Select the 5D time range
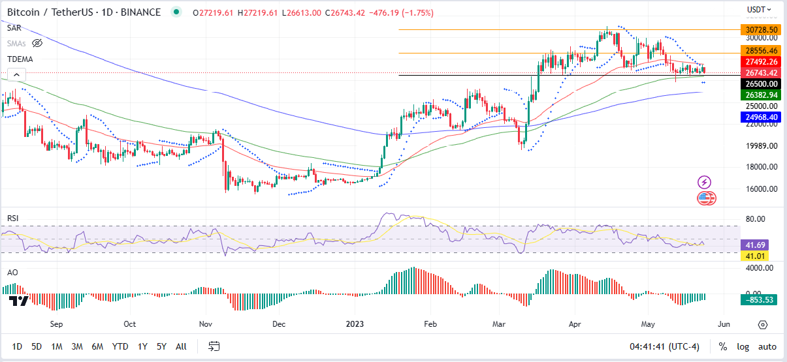 pyautogui.click(x=37, y=346)
